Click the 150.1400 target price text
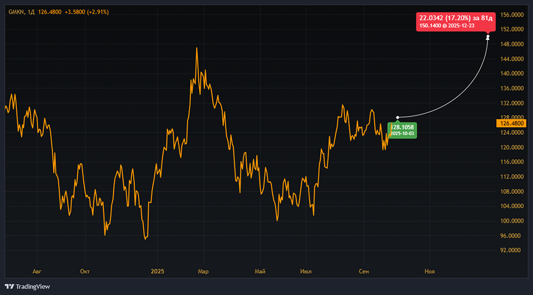Viewport: 533px width, 295px height. coord(430,26)
